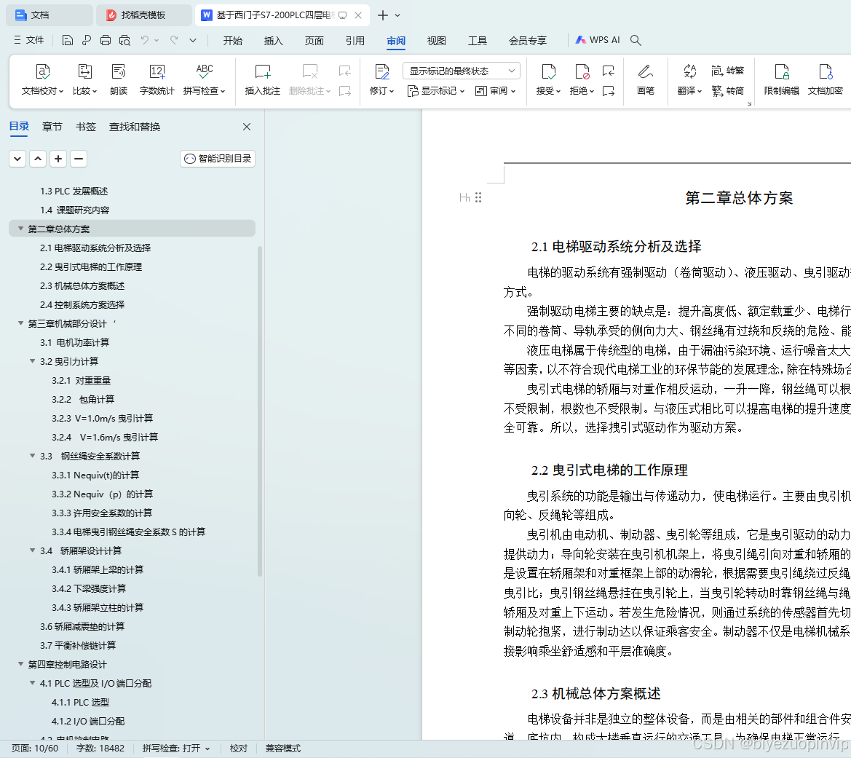
Task: Open the 翻译 translate tool
Action: click(690, 80)
